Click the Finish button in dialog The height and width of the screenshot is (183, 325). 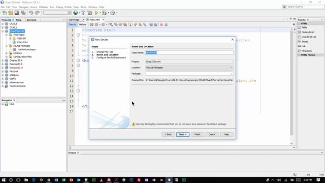[x=197, y=134]
